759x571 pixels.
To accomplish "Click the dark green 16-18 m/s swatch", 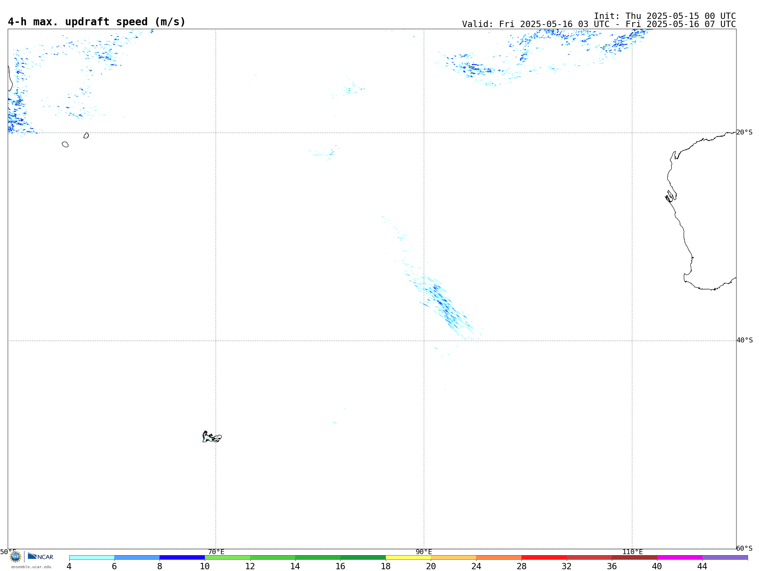I will [363, 558].
